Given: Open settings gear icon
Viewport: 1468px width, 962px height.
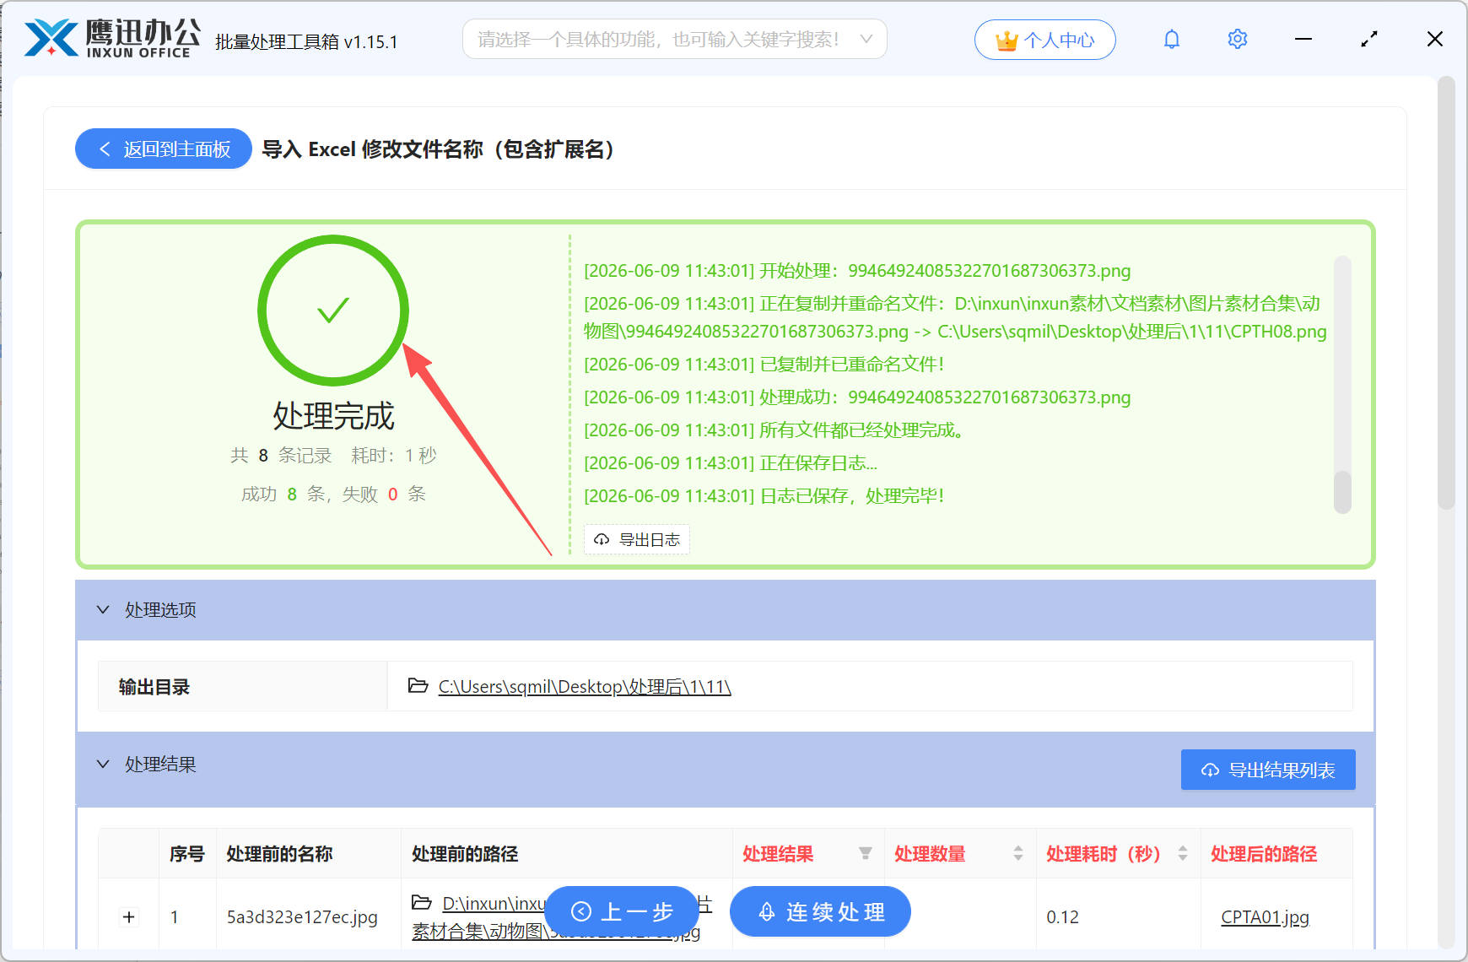Looking at the screenshot, I should pos(1238,39).
